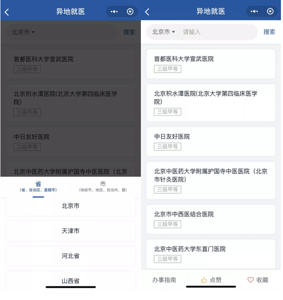Switch to the 市 tab in picker
Viewport: 283px width, 300px height.
pos(103,187)
